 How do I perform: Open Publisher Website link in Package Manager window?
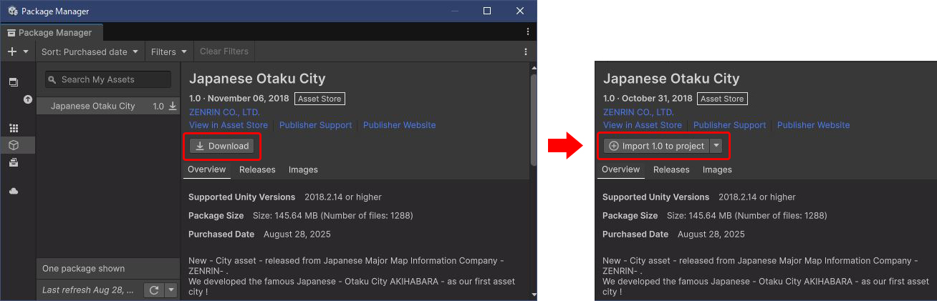[400, 125]
